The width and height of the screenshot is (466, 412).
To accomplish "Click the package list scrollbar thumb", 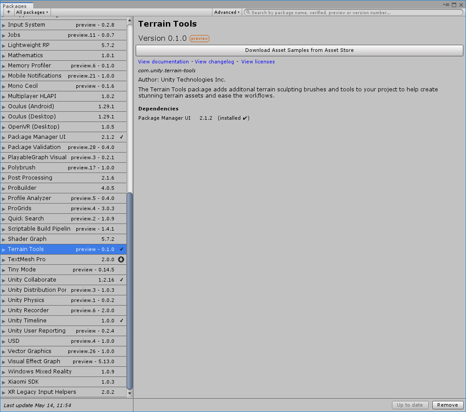I will [x=129, y=291].
